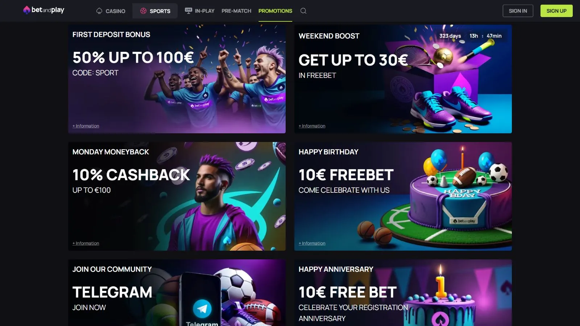Open Monday Moneyback information link
580x326 pixels.
click(86, 243)
